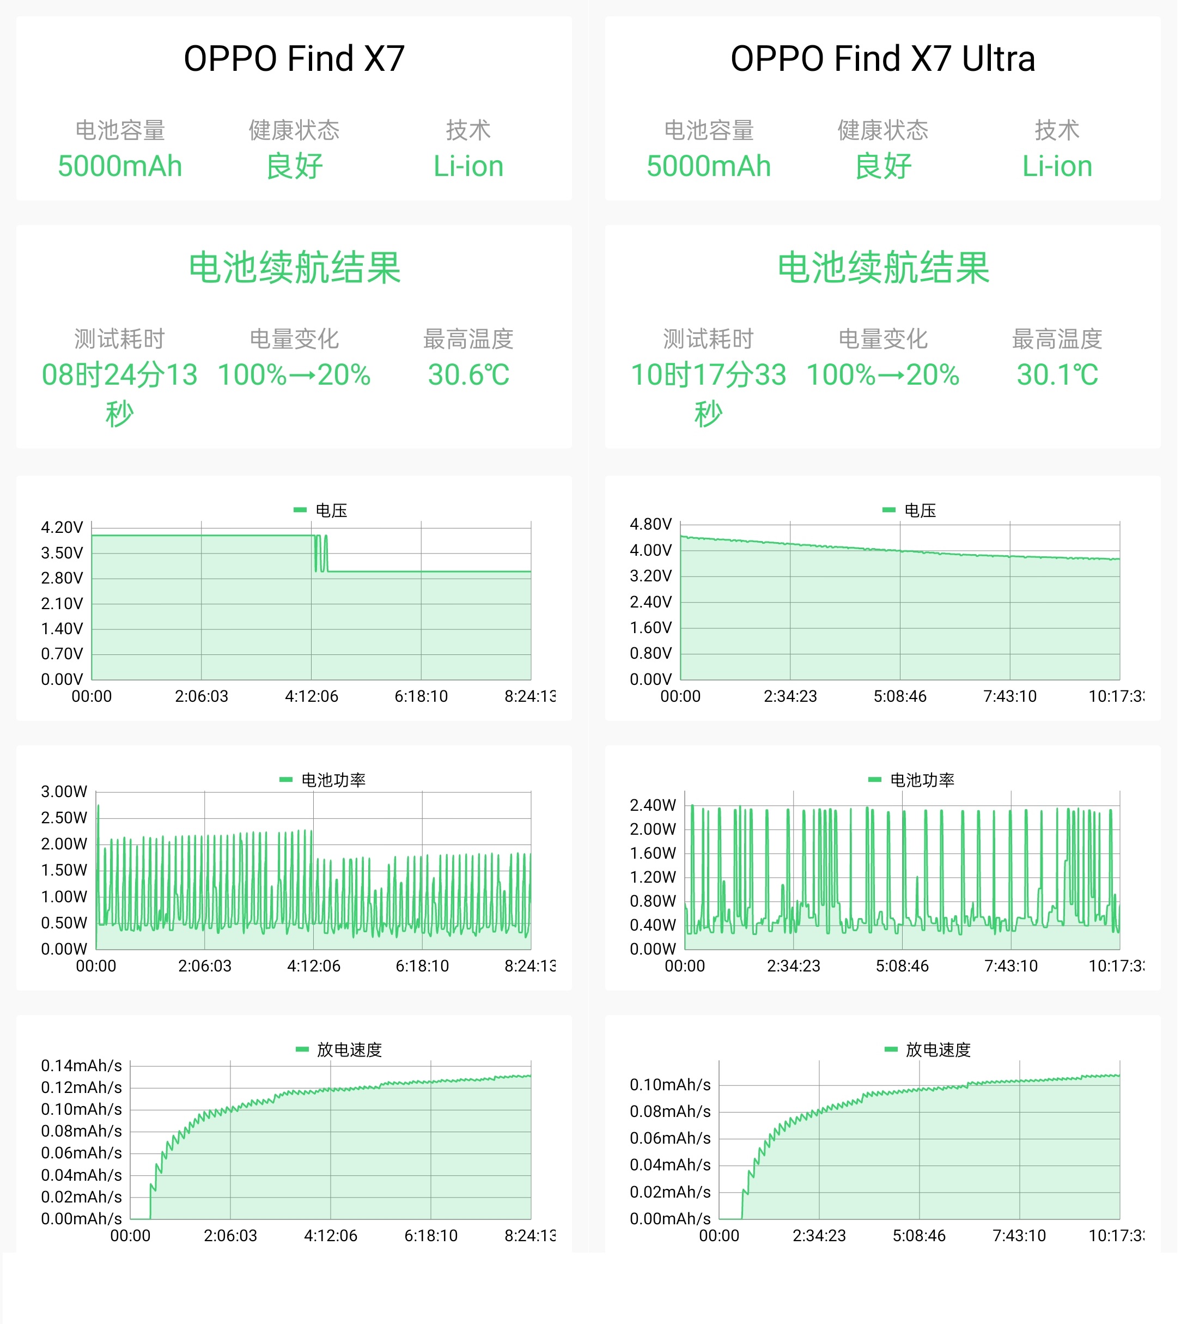Toggle the 电压 legend in Find X7 Ultra chart
The image size is (1181, 1324).
click(x=910, y=512)
